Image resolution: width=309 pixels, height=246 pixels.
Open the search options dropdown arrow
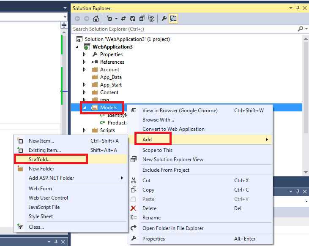[x=306, y=29]
